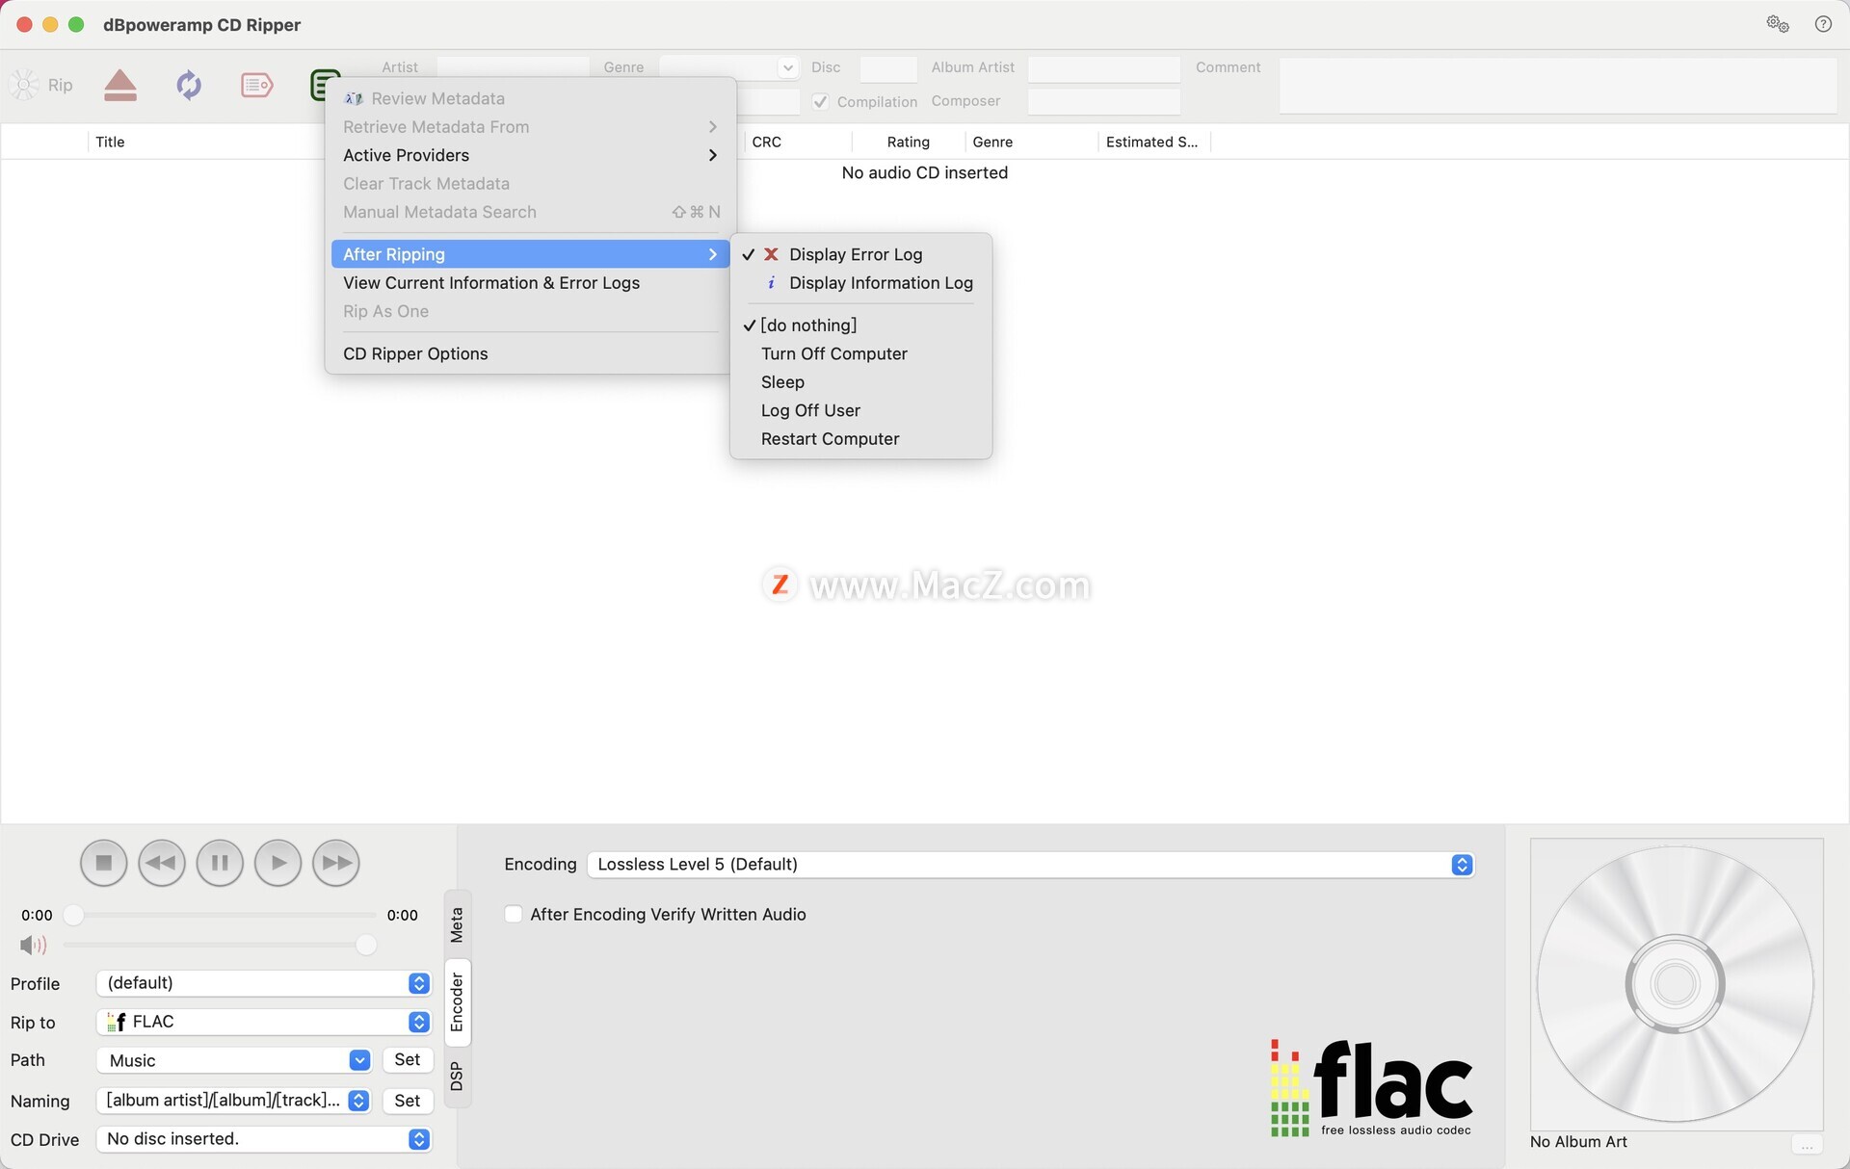Viewport: 1850px width, 1169px height.
Task: Click the Composer input field
Action: tap(1104, 101)
